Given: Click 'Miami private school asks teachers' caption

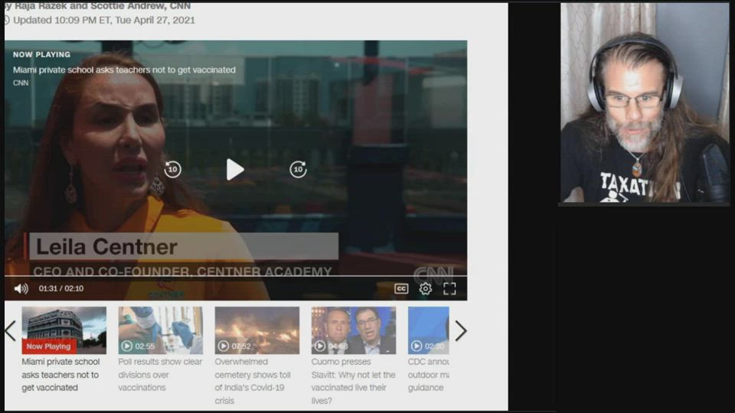Looking at the screenshot, I should (61, 375).
